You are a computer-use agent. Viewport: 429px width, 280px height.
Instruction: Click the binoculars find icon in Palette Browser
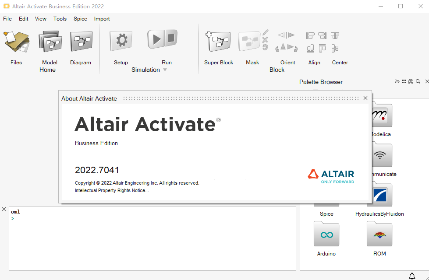pyautogui.click(x=411, y=81)
